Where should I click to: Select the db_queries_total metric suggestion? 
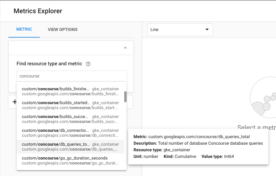tap(70, 147)
